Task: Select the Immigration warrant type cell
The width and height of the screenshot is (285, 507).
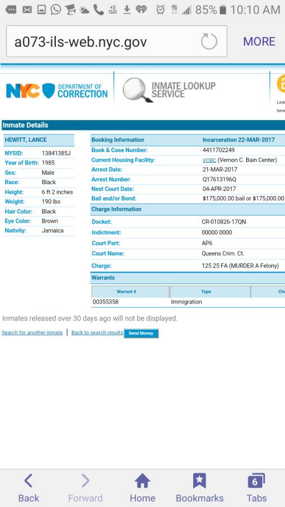Action: (186, 302)
